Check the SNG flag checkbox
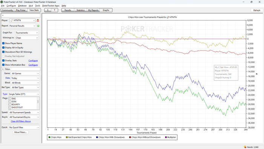 pos(10,99)
